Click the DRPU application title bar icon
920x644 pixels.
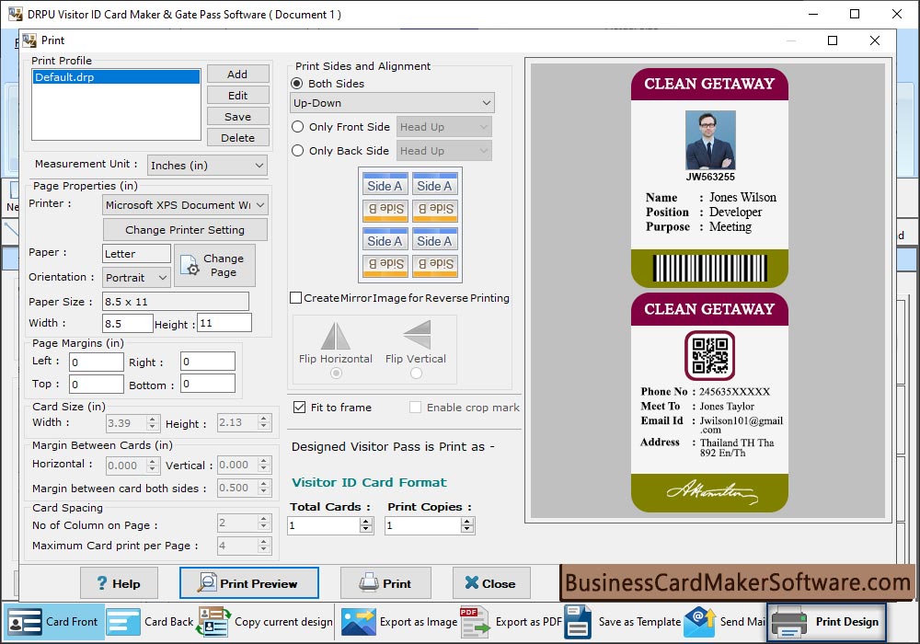tap(16, 14)
